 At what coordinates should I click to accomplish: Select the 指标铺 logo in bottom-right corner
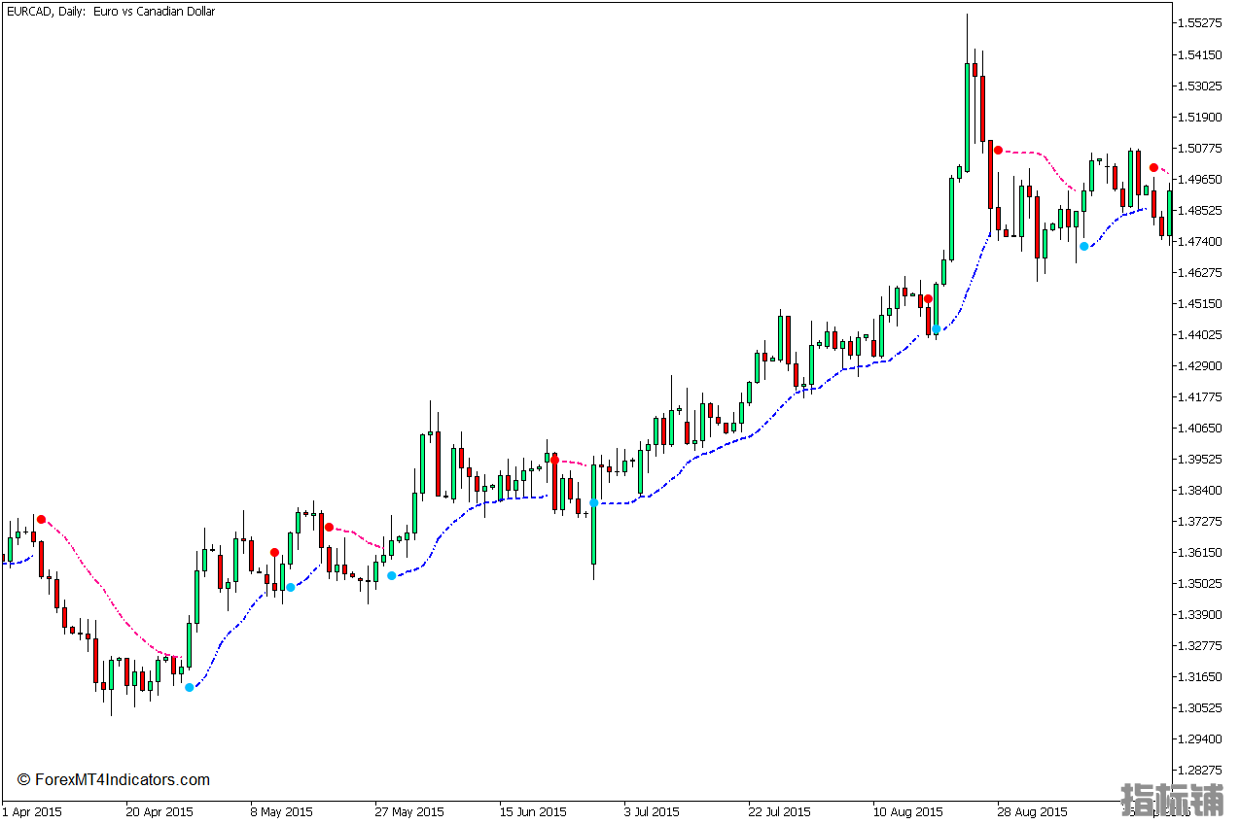tap(1173, 801)
